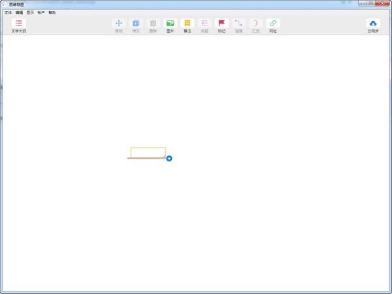Click inside the empty central node box
Screen dimensions: 392x294
pyautogui.click(x=148, y=152)
